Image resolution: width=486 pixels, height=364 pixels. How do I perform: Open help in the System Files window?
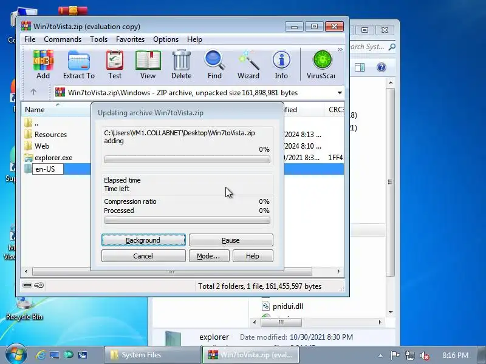[x=382, y=67]
